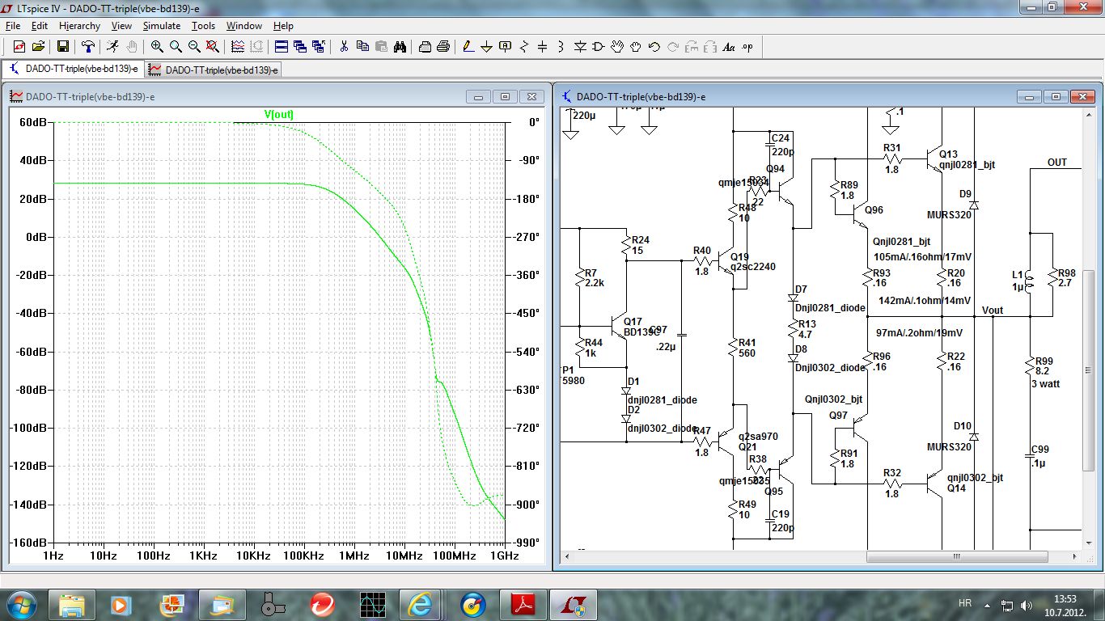Image resolution: width=1105 pixels, height=621 pixels.
Task: Open Find with the binoculars icon
Action: (399, 47)
